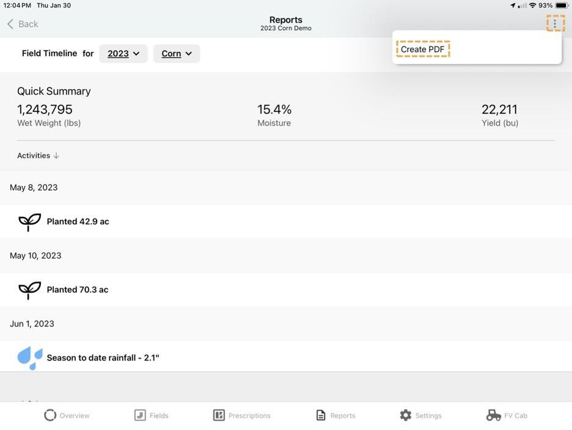Open FV Cab tractor icon

493,415
